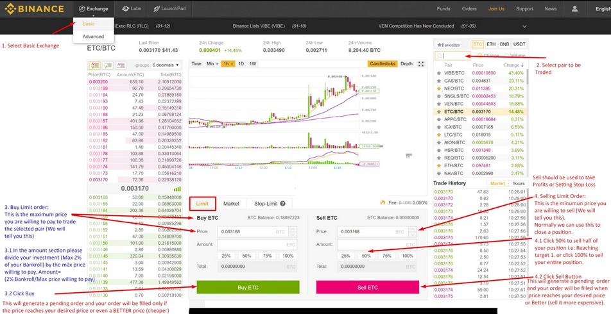The image size is (611, 314).
Task: Show sell orders only order book view
Action: coord(121,65)
